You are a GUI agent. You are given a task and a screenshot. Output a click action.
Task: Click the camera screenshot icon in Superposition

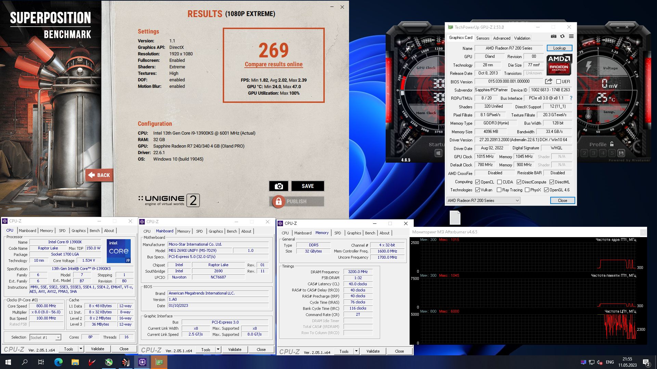pos(279,186)
